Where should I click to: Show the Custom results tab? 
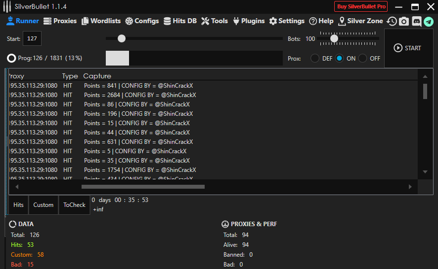point(44,205)
